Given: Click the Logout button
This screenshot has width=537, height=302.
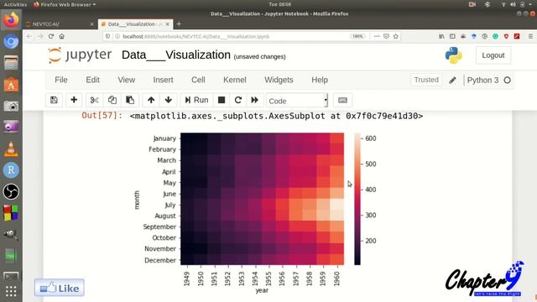Looking at the screenshot, I should [x=493, y=55].
